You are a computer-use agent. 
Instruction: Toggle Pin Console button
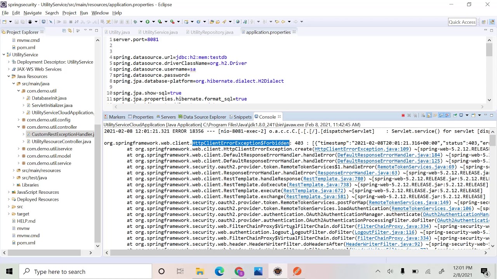(x=455, y=115)
